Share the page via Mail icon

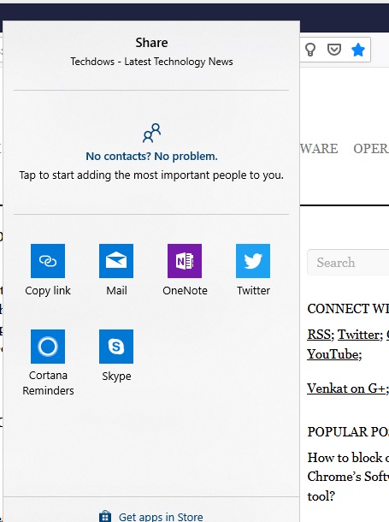[116, 261]
